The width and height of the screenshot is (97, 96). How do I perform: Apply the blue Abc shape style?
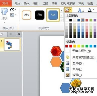coord(53,15)
